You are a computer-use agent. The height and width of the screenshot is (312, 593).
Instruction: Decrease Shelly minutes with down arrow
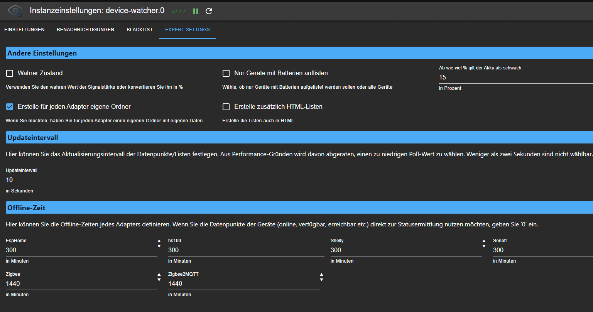tap(484, 246)
